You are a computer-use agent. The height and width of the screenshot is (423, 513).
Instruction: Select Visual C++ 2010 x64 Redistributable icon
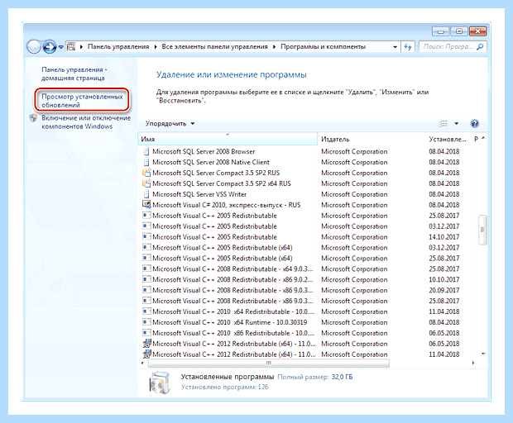click(x=146, y=311)
